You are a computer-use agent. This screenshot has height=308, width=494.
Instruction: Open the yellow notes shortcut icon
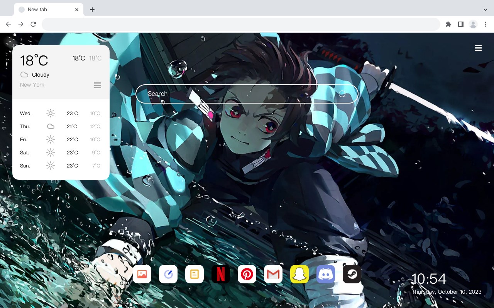(195, 274)
